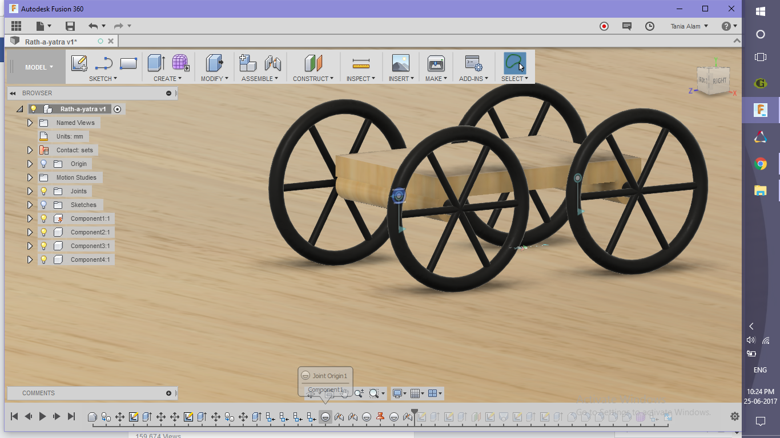Click the ViewCube RIGHT face

click(719, 80)
